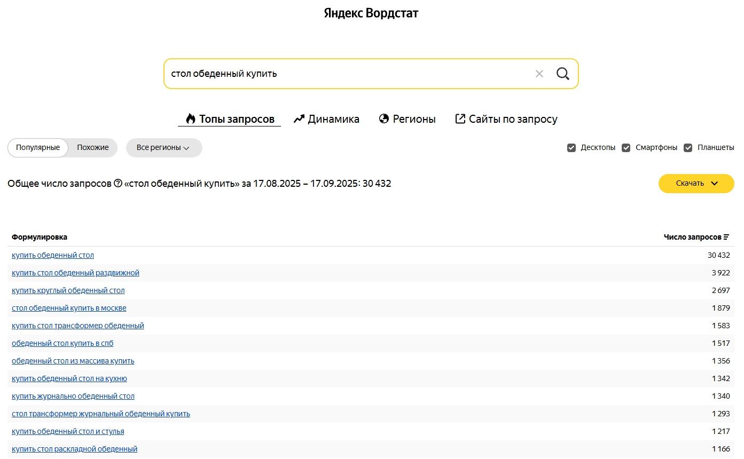Click the sort icon beside Число запросов

pos(726,237)
